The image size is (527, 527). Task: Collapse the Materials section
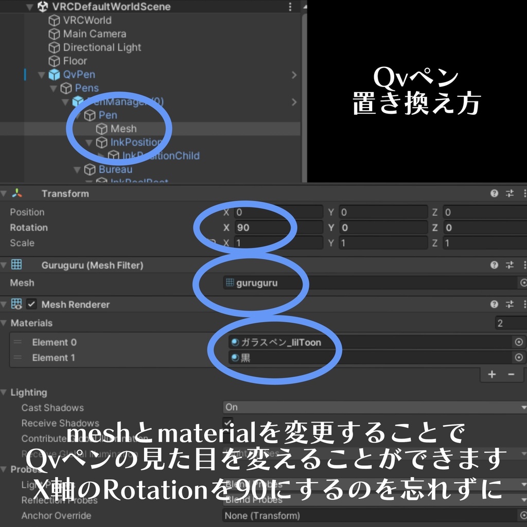point(4,323)
